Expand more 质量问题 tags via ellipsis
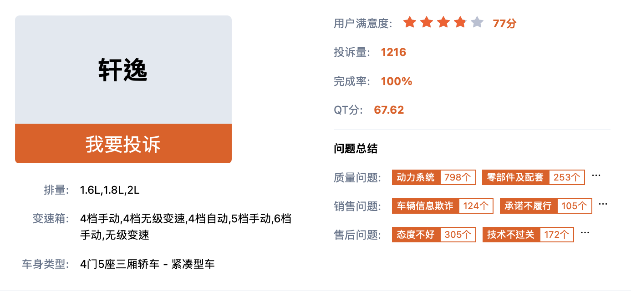The image size is (631, 291). (x=596, y=176)
